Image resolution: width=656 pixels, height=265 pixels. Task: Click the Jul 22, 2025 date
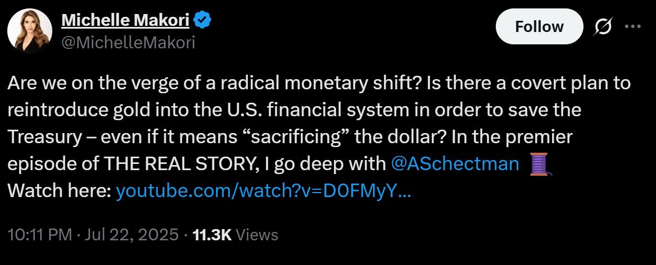point(131,234)
